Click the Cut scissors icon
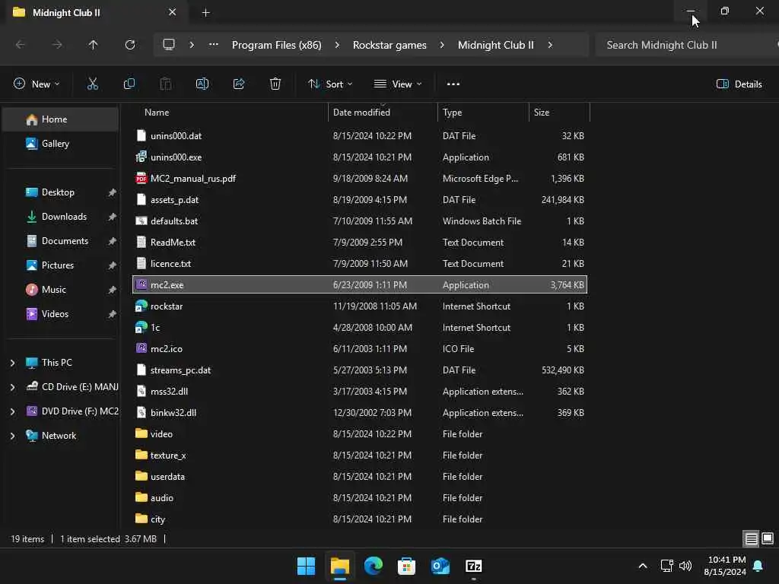 (92, 84)
